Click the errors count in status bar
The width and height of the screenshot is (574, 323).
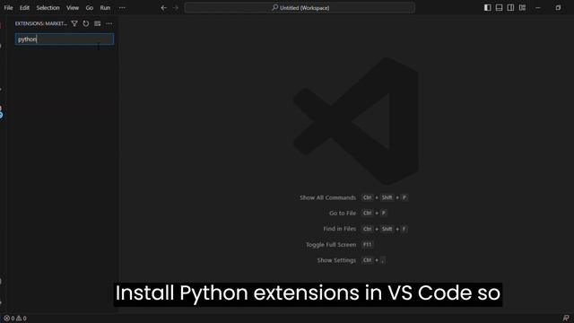pos(10,319)
